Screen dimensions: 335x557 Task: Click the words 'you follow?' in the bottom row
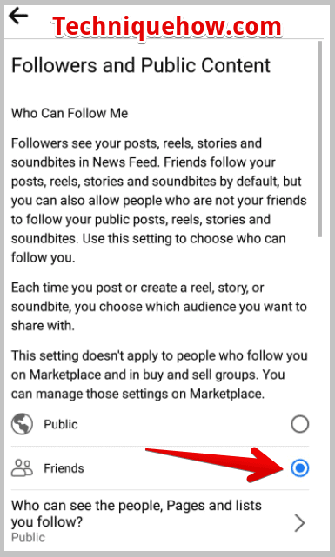click(47, 522)
